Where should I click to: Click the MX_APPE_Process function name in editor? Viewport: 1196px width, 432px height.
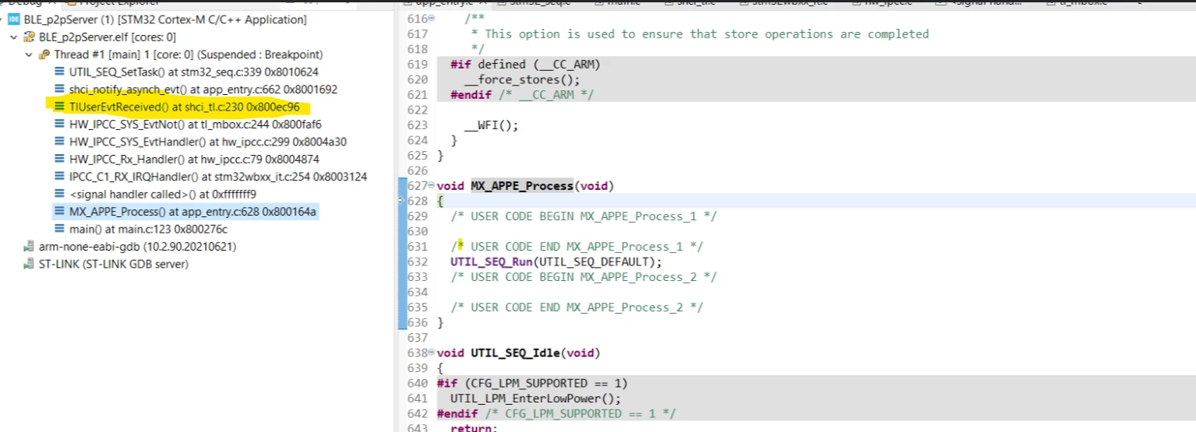coord(522,186)
